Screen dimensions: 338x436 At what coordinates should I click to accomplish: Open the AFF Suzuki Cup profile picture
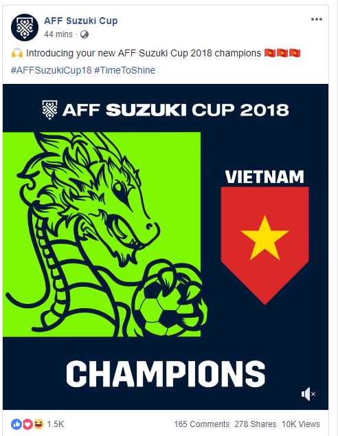(25, 28)
